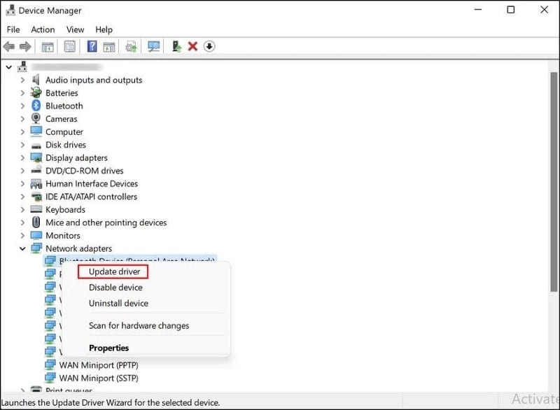Click the Help toolbar icon
560x410 pixels.
point(91,46)
